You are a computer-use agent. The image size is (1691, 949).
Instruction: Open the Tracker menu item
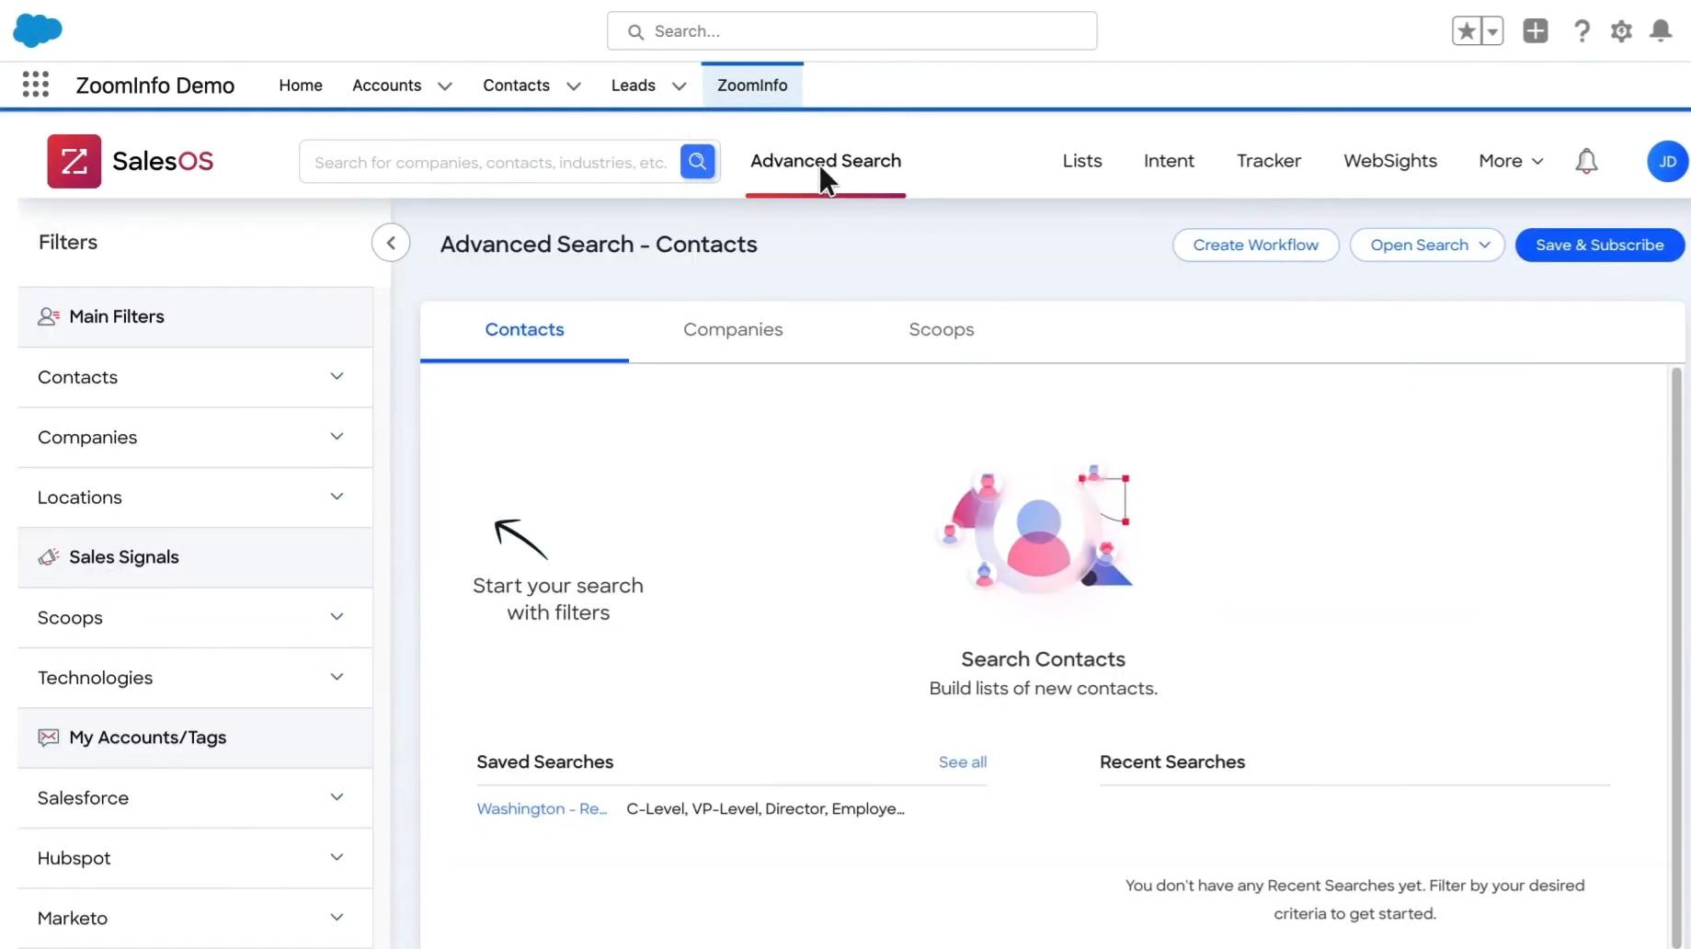[1269, 161]
